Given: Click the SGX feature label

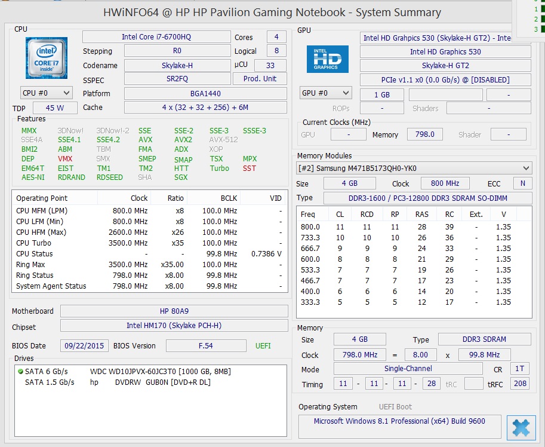Looking at the screenshot, I should [x=181, y=177].
